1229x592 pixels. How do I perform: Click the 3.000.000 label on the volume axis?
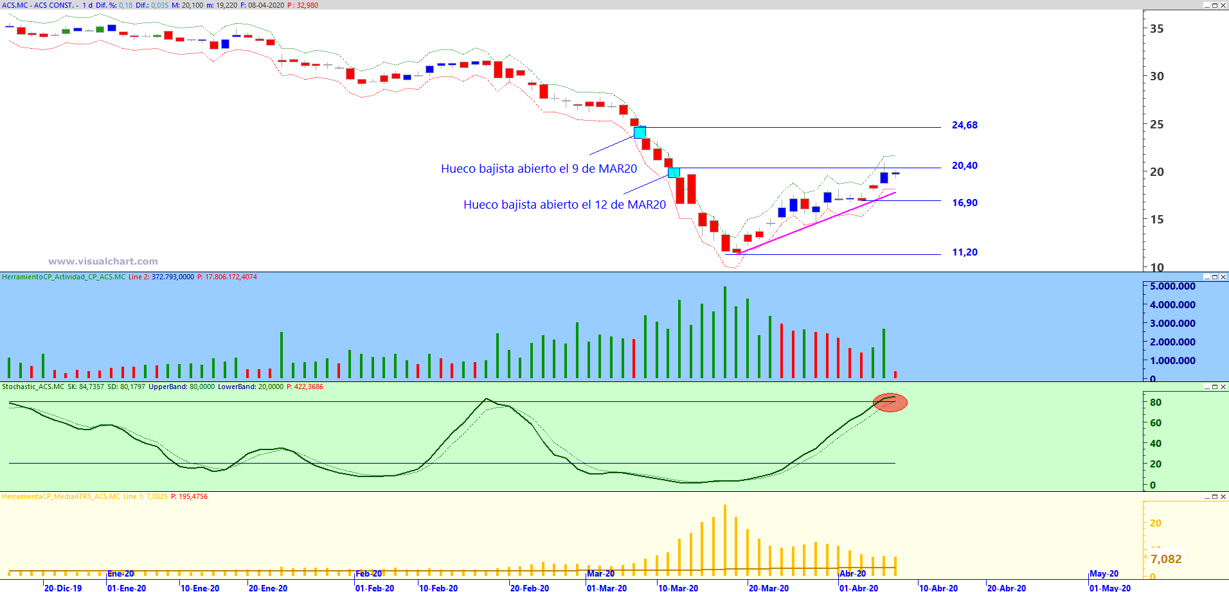[x=1172, y=324]
